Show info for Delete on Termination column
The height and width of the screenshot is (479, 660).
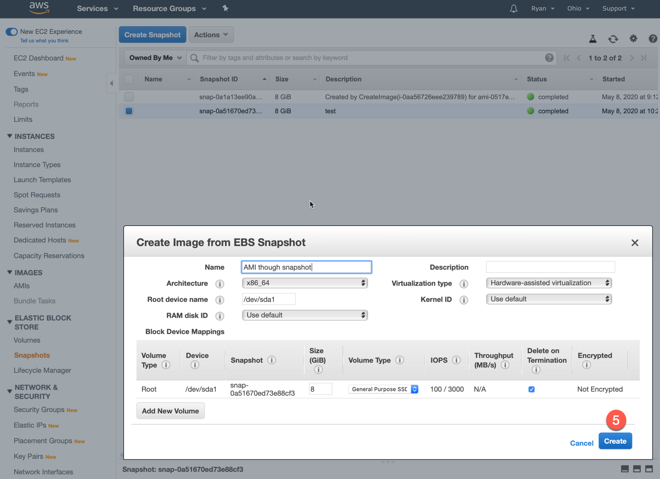pyautogui.click(x=536, y=369)
